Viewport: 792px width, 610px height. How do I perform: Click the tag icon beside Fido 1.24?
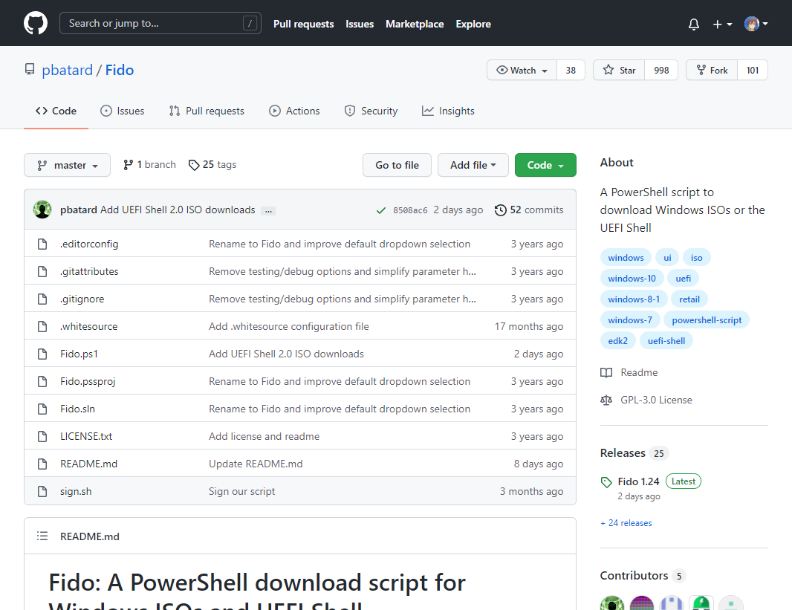click(x=606, y=482)
